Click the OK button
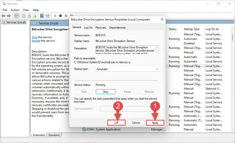Screen dimensions: 235x143 [116, 123]
